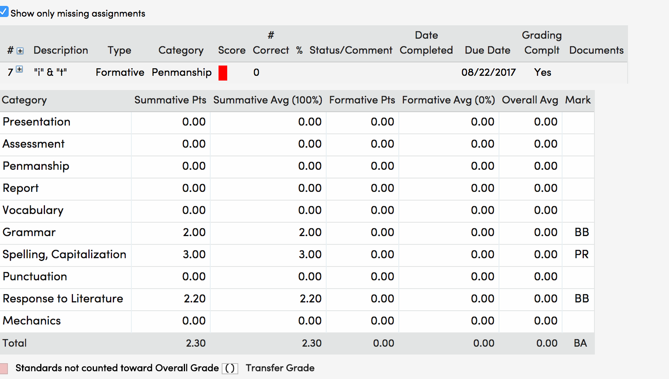Click Response to Literature's BB mark
The image size is (669, 379).
click(x=582, y=298)
